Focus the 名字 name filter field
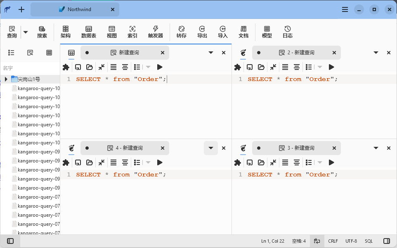This screenshot has height=248, width=397. [x=30, y=68]
